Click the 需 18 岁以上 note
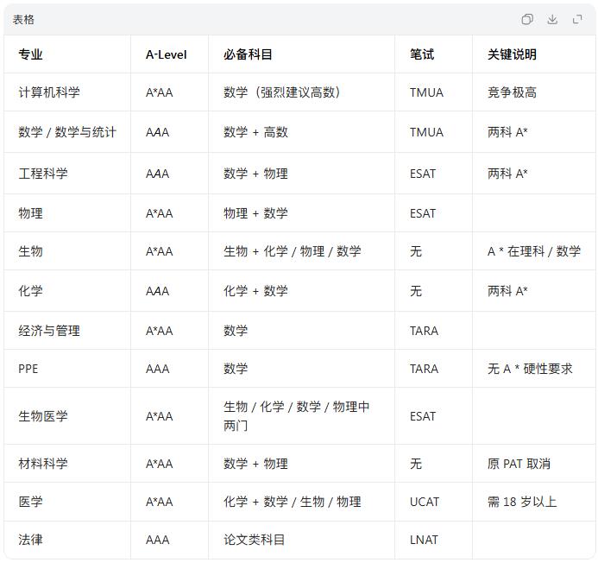The width and height of the screenshot is (598, 563). pyautogui.click(x=522, y=502)
